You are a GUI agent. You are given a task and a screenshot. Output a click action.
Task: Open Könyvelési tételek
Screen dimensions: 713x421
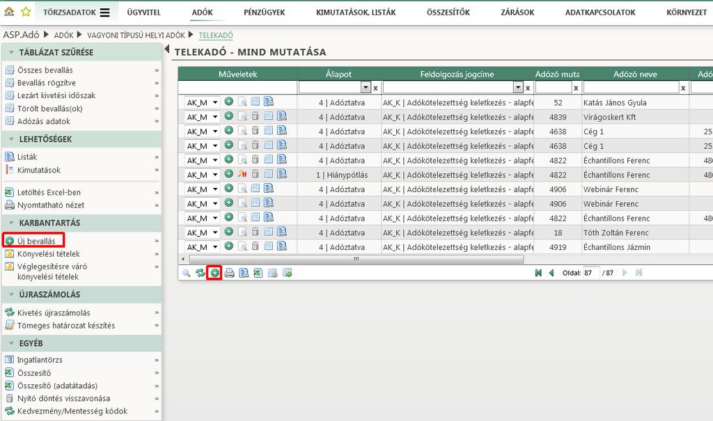49,254
